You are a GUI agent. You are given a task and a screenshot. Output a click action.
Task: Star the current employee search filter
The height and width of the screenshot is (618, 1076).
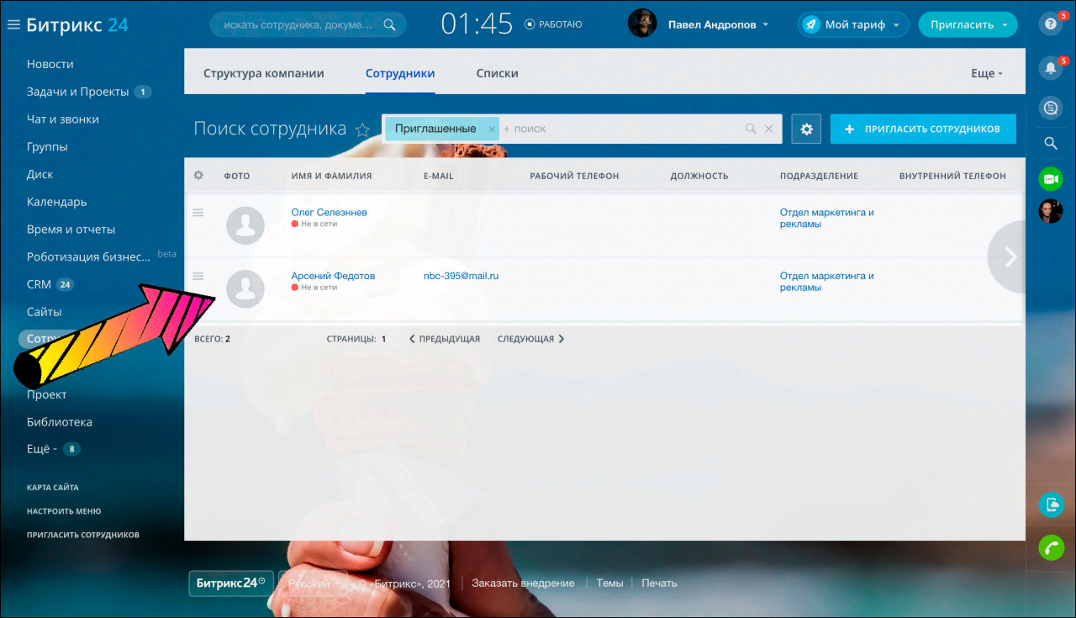click(362, 129)
